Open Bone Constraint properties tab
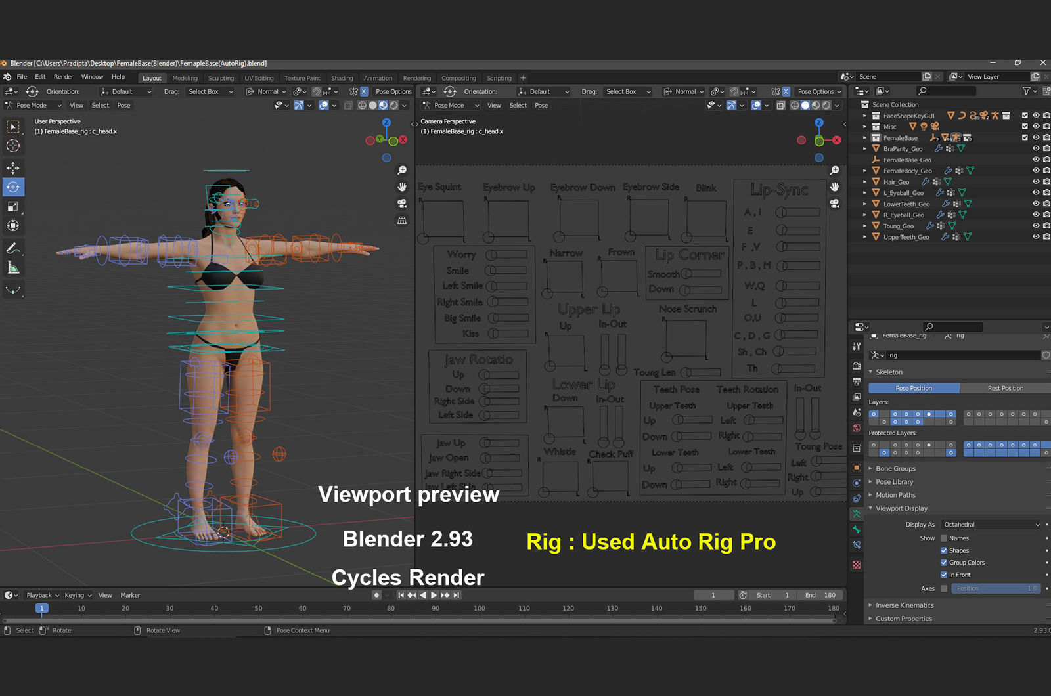Screen dimensions: 1051x696 (x=857, y=545)
